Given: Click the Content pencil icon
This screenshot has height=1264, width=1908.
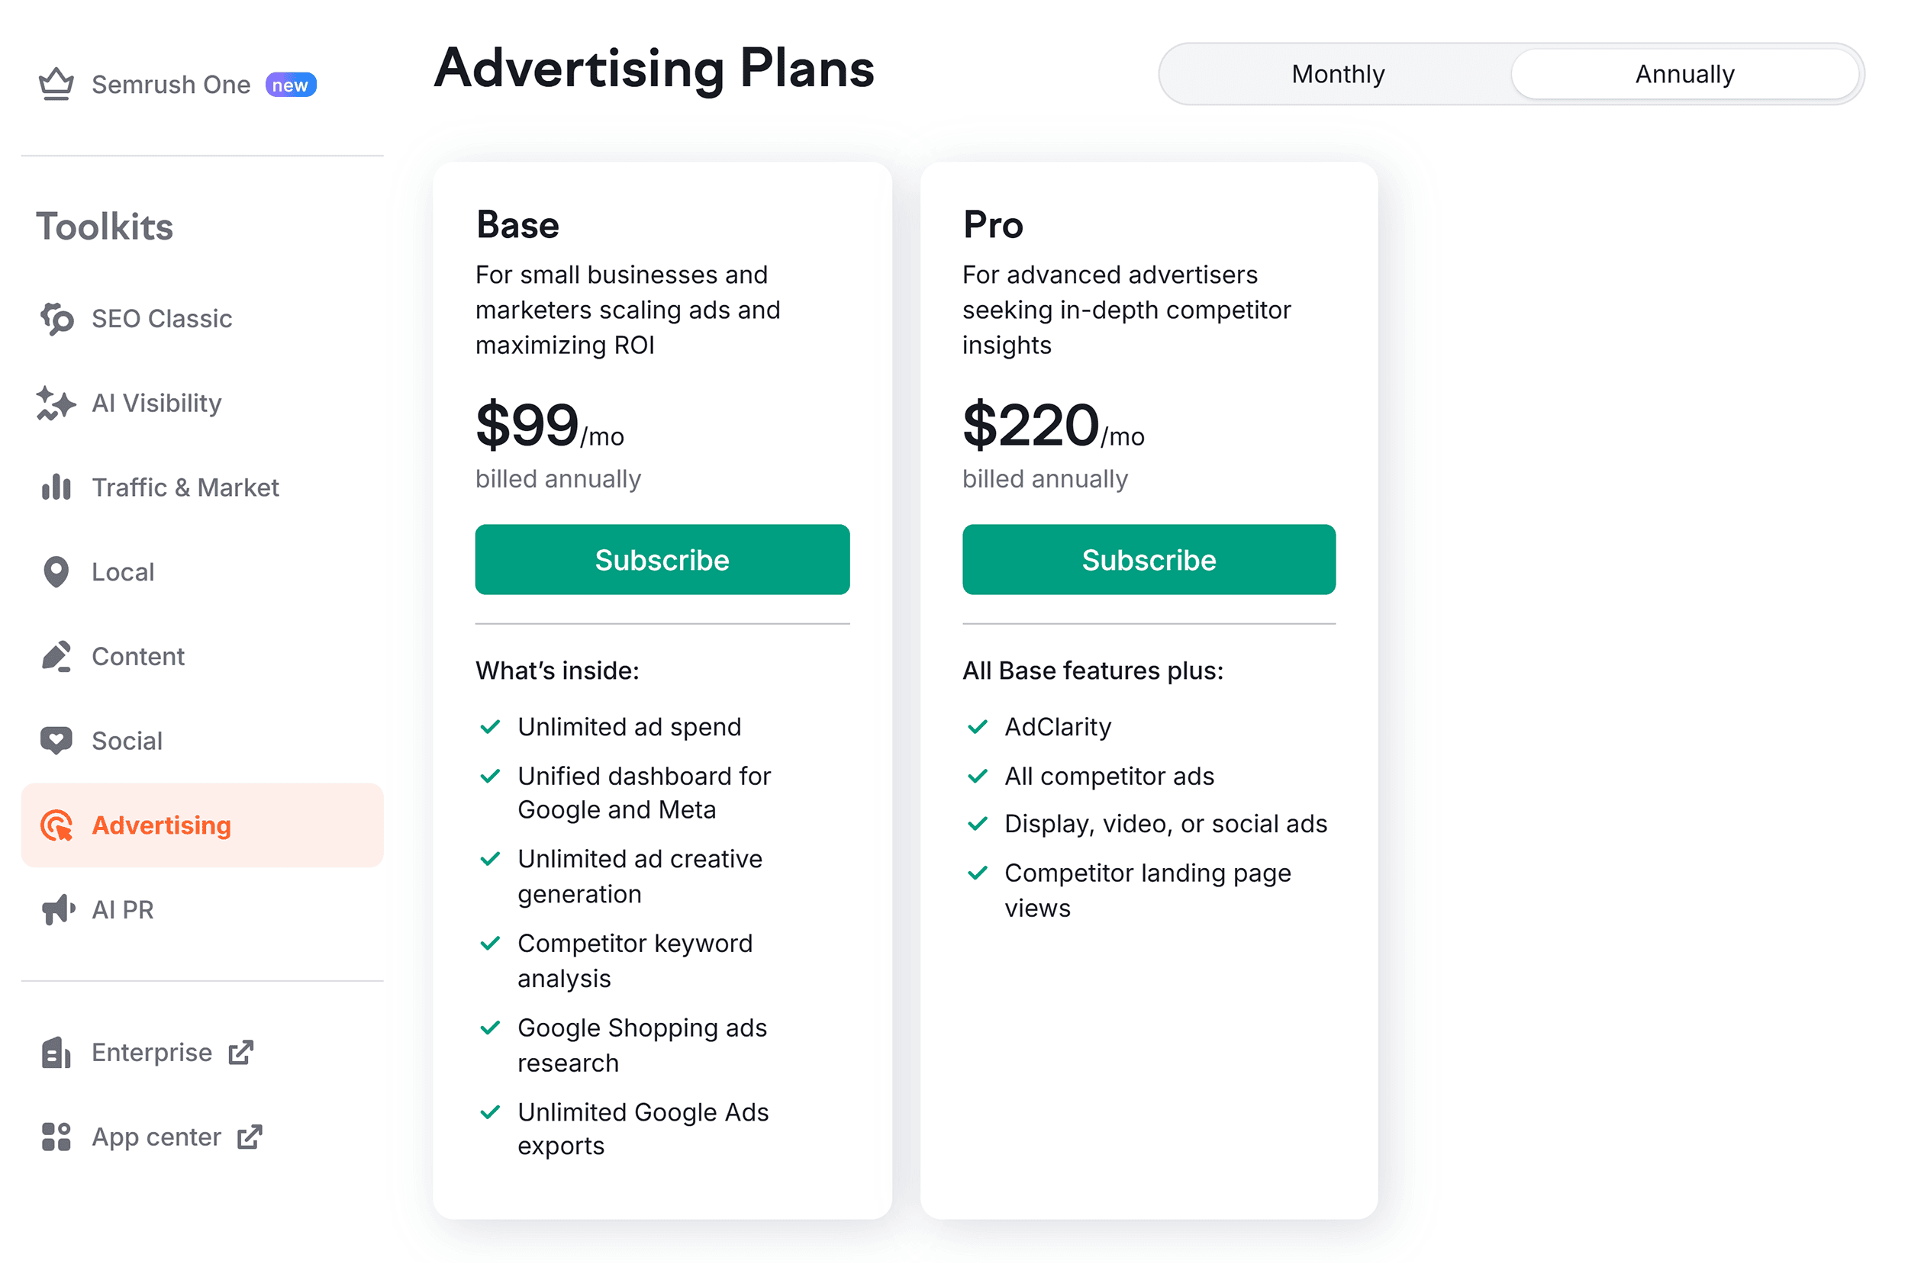Looking at the screenshot, I should (56, 655).
